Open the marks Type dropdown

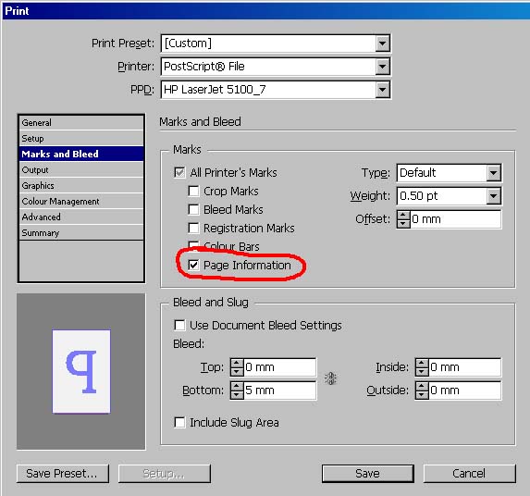[494, 173]
